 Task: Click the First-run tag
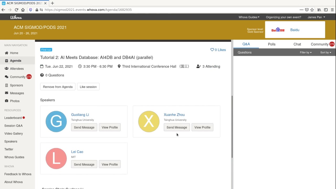(46, 50)
